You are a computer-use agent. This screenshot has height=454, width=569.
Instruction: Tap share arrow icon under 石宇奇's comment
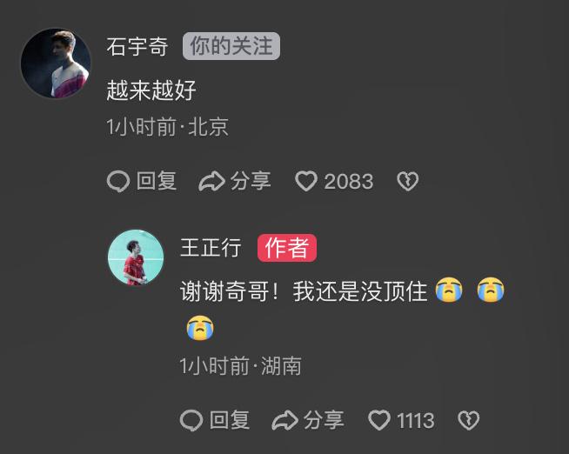coord(211,181)
